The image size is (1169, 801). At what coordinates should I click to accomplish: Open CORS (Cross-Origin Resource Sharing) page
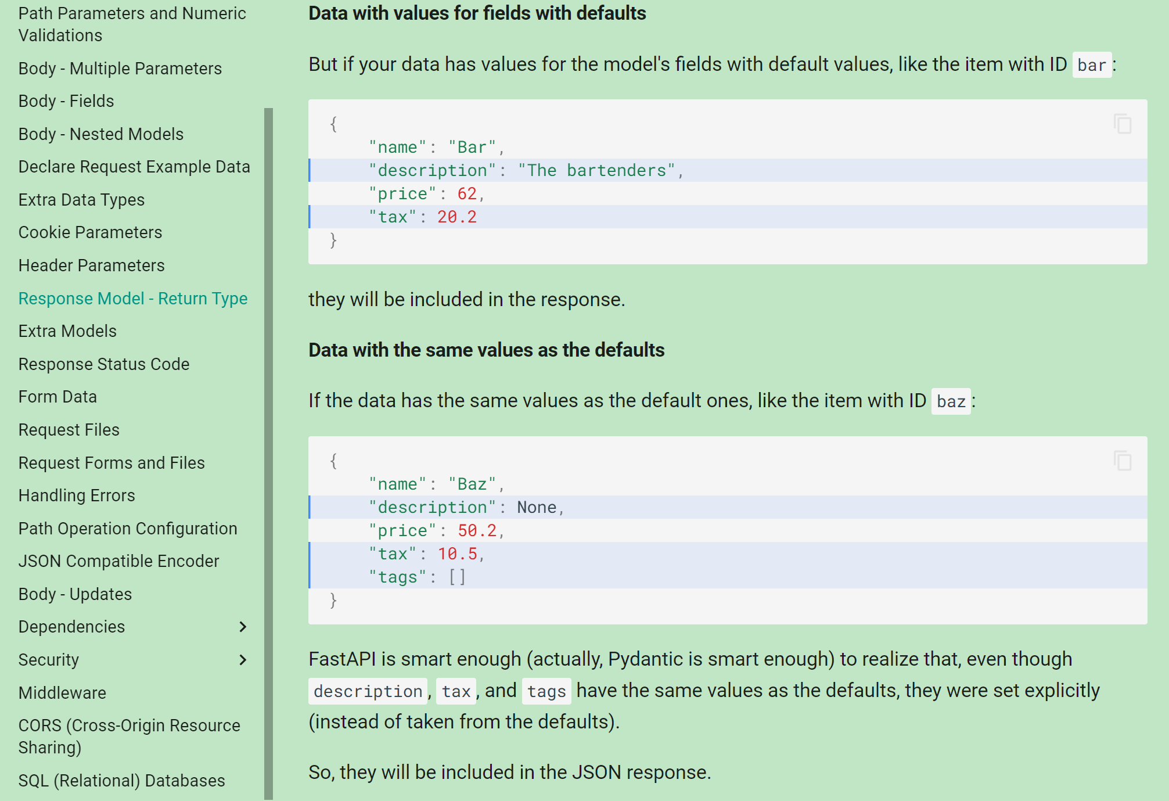pyautogui.click(x=129, y=736)
